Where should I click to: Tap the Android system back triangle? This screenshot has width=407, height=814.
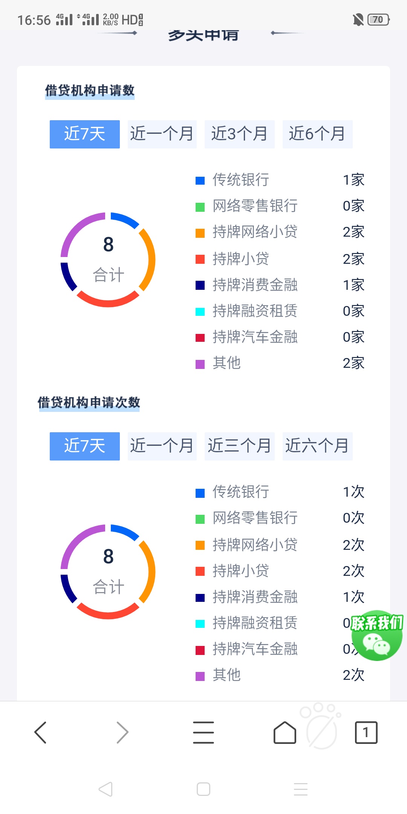106,789
